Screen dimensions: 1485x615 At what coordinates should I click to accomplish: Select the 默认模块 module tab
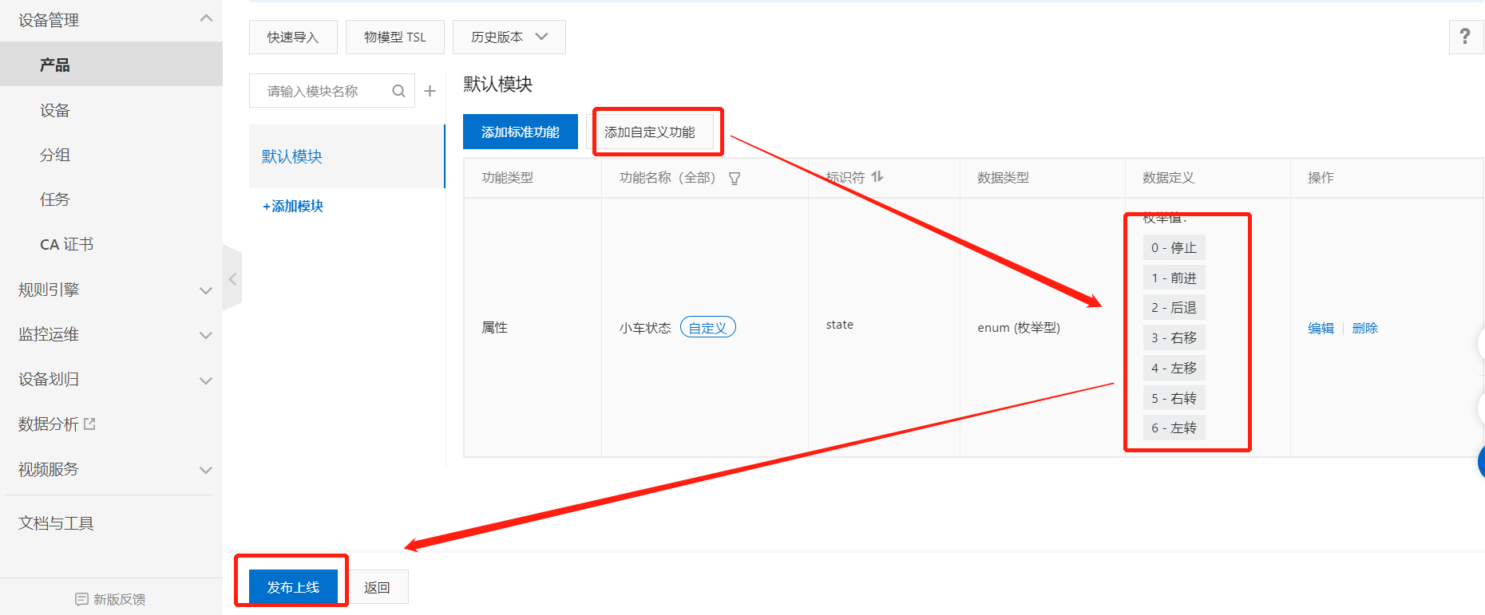[346, 156]
